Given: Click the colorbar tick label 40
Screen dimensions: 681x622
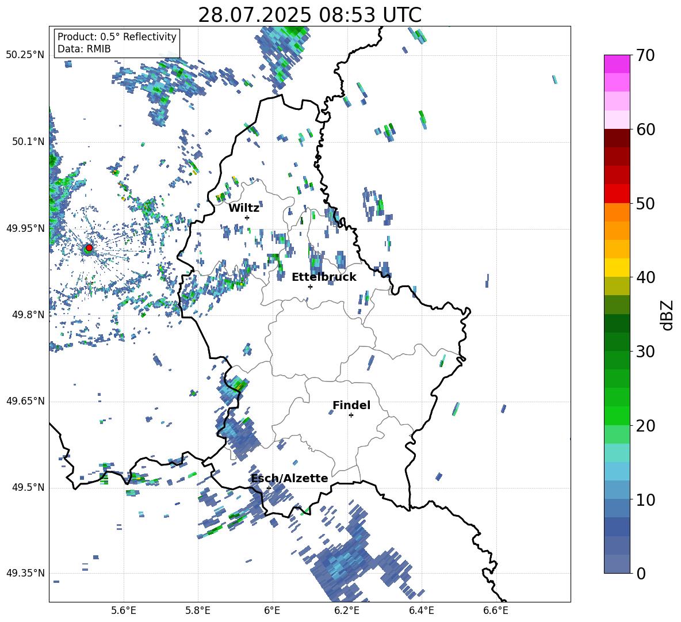Looking at the screenshot, I should (x=645, y=277).
